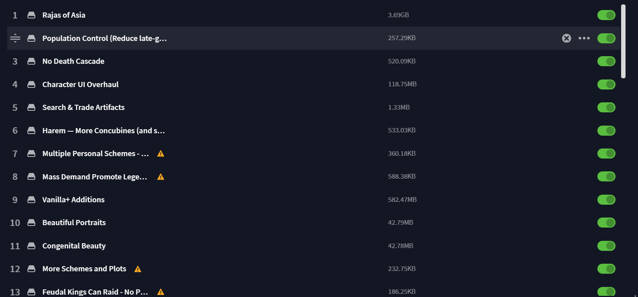Image resolution: width=638 pixels, height=297 pixels.
Task: Click warning icon beside Mass Demand Promote Legends
Action: 161,177
